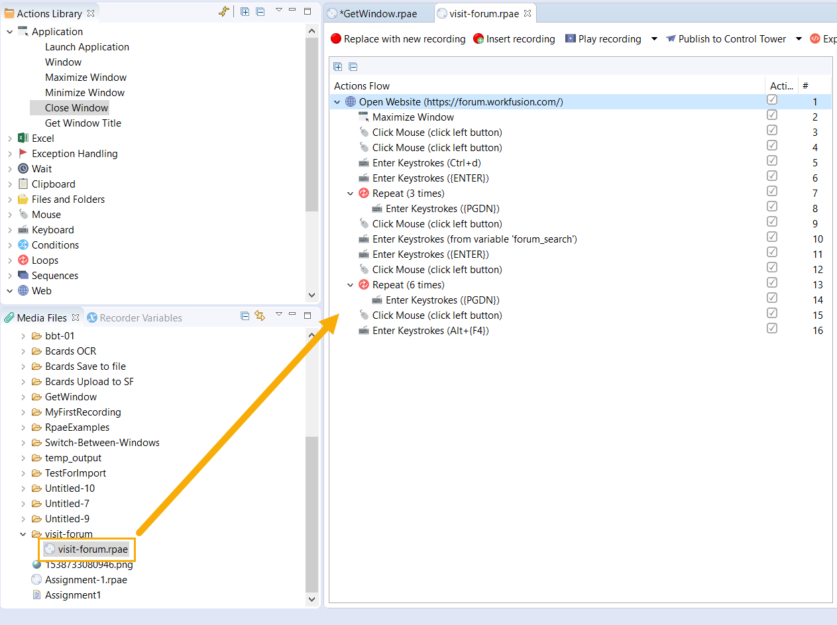
Task: Click the Play recording toolbar button
Action: click(603, 39)
